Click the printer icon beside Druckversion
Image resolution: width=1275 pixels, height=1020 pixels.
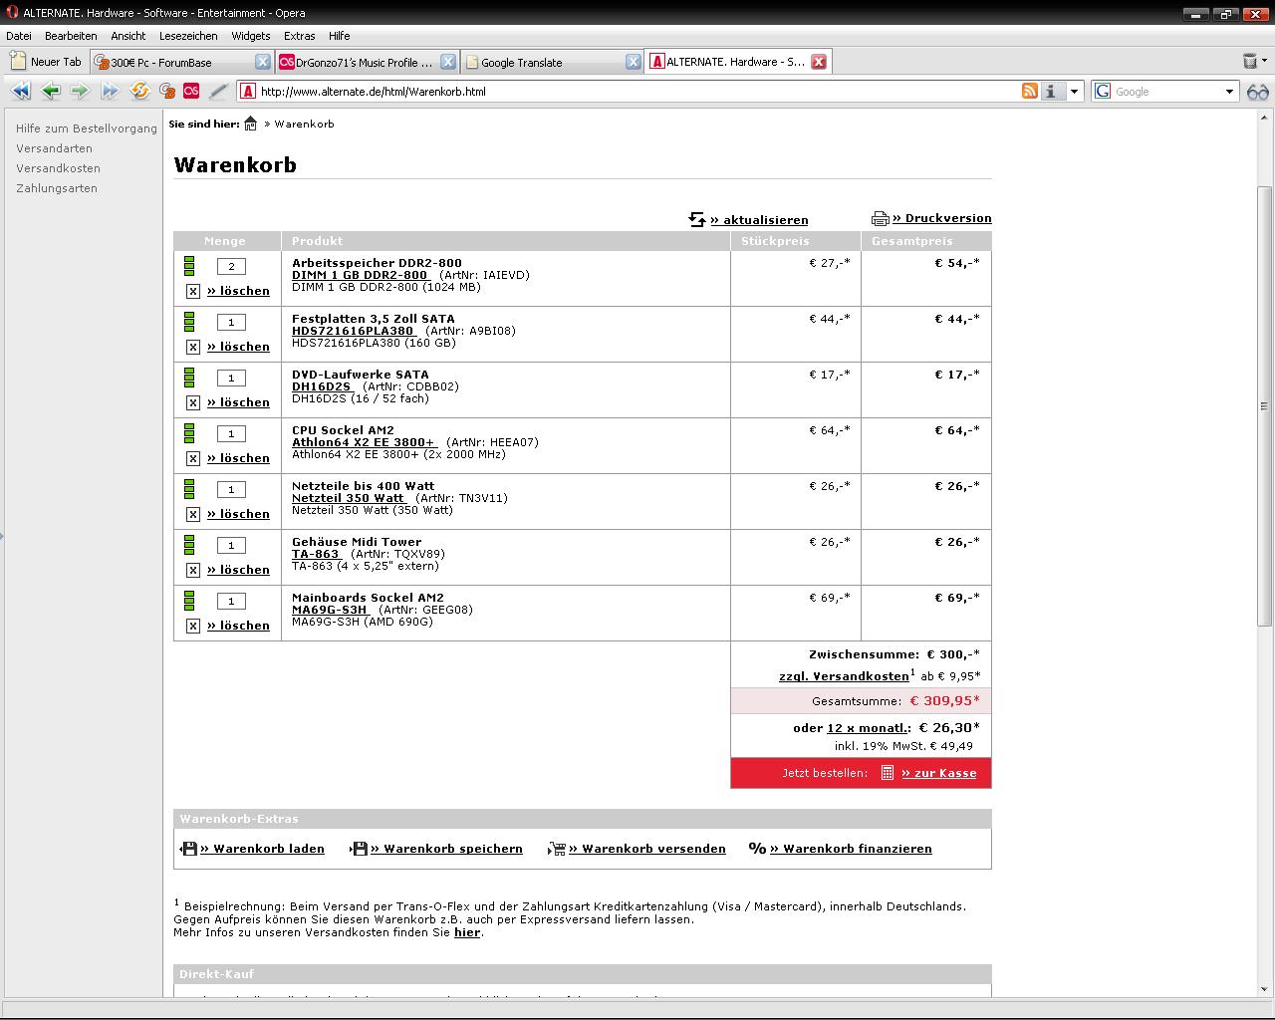(881, 218)
